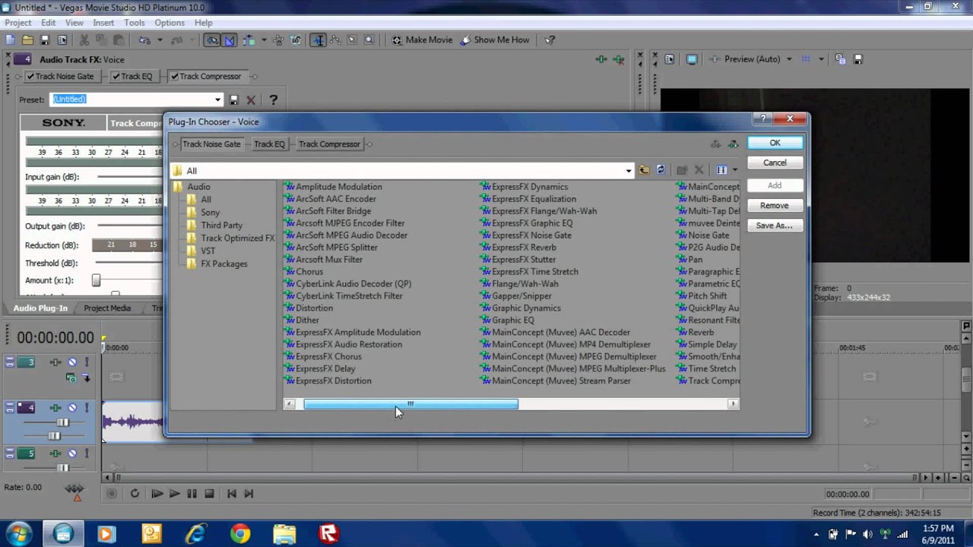
Task: Mute track 5
Action: point(72,454)
